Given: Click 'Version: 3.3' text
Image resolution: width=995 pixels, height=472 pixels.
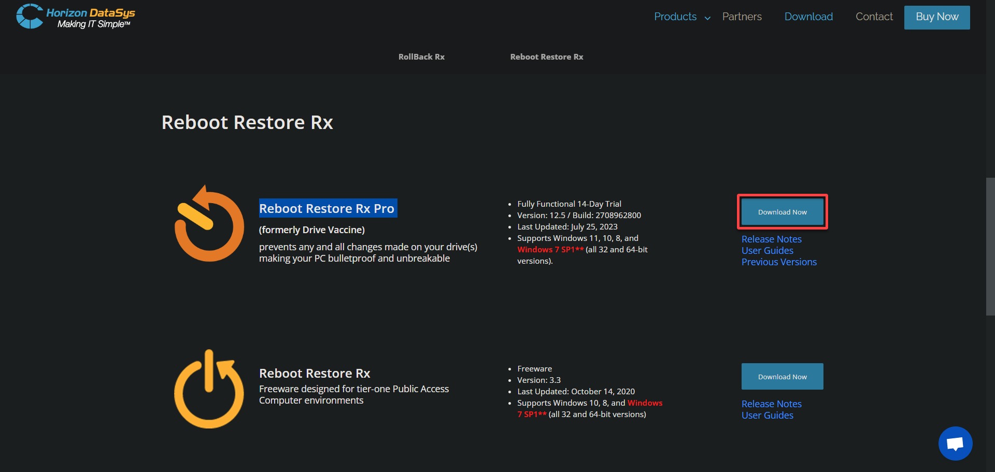Looking at the screenshot, I should pos(539,380).
